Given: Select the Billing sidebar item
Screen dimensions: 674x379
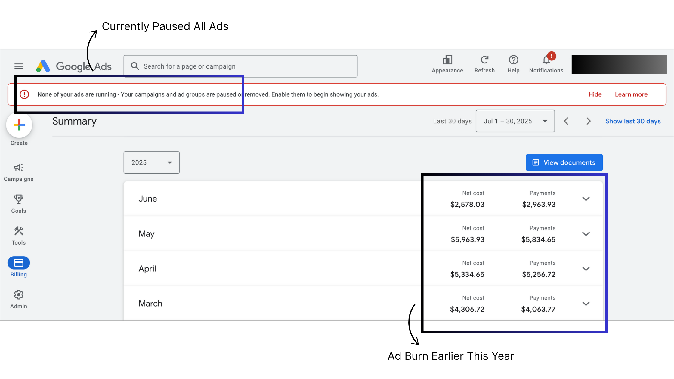Looking at the screenshot, I should 19,267.
